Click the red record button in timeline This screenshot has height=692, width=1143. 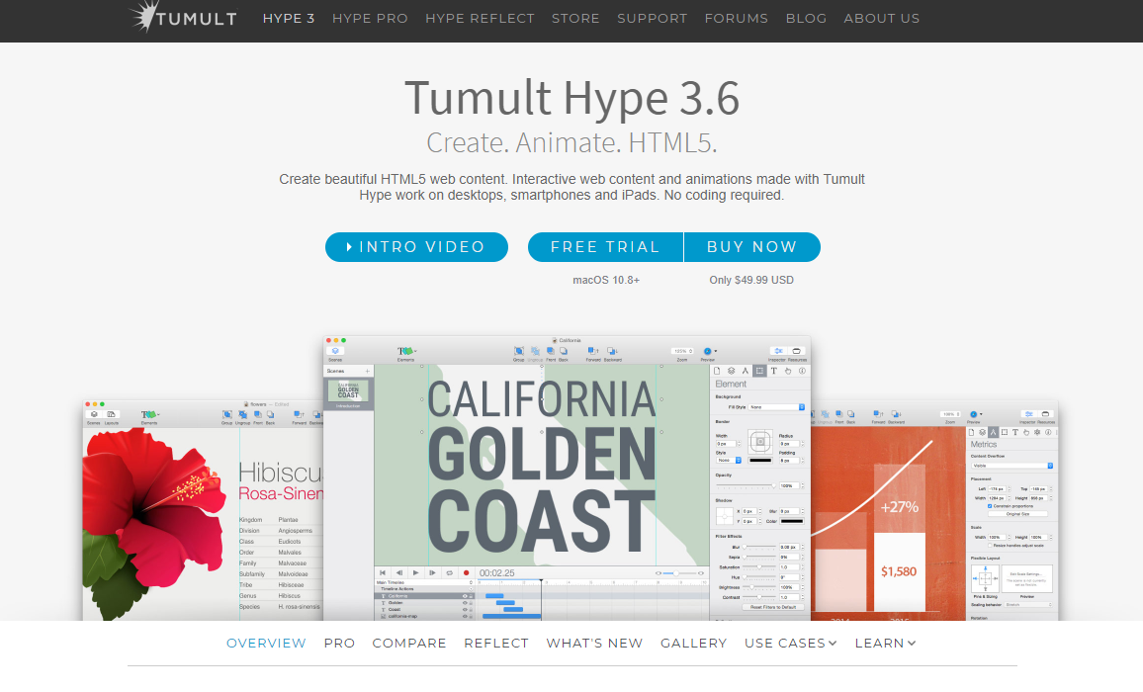466,572
